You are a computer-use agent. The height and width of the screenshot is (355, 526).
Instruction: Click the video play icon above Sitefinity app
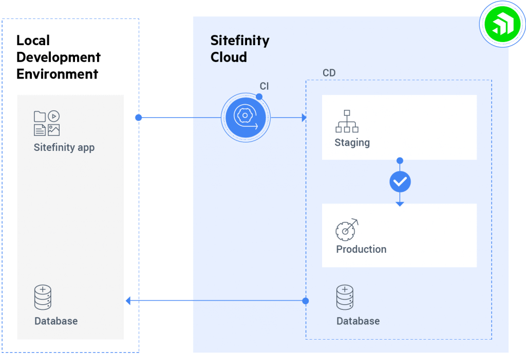[53, 116]
